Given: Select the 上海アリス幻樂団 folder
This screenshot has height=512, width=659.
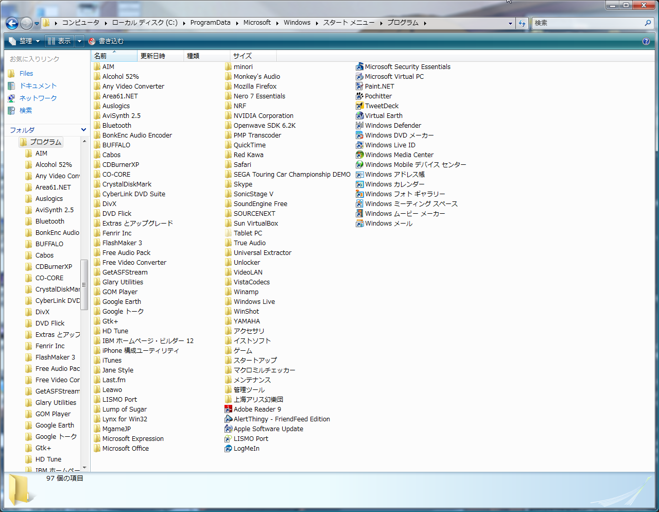Looking at the screenshot, I should click(254, 400).
